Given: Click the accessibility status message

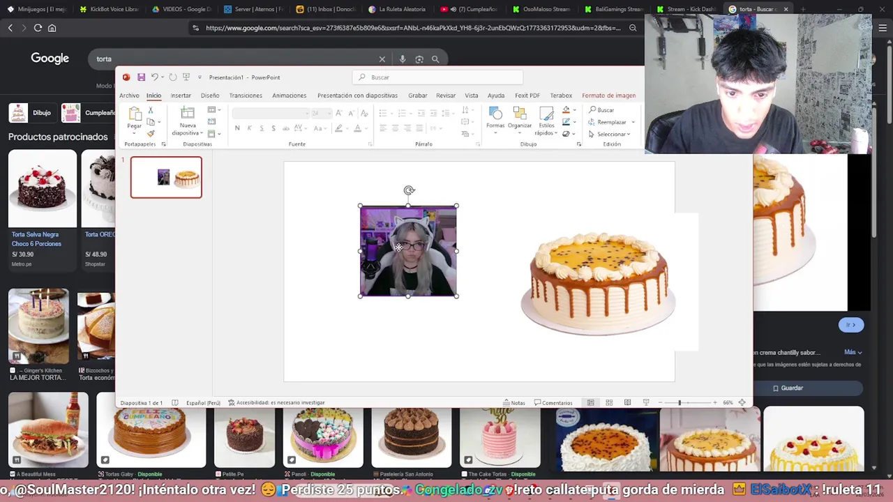Looking at the screenshot, I should [276, 402].
